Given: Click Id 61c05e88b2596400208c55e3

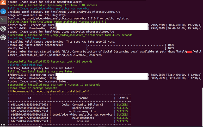Looking at the screenshot, I should [29, 121].
